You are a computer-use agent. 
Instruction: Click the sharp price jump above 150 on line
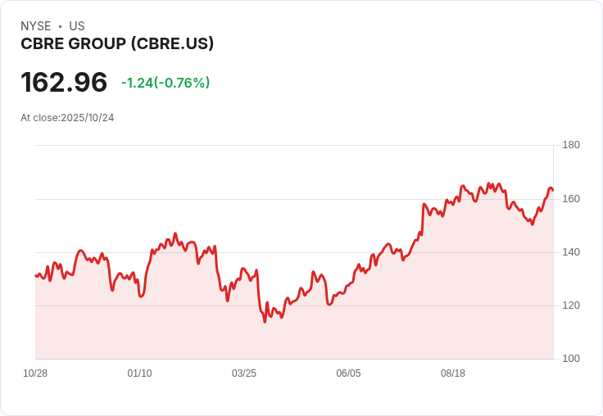(423, 219)
